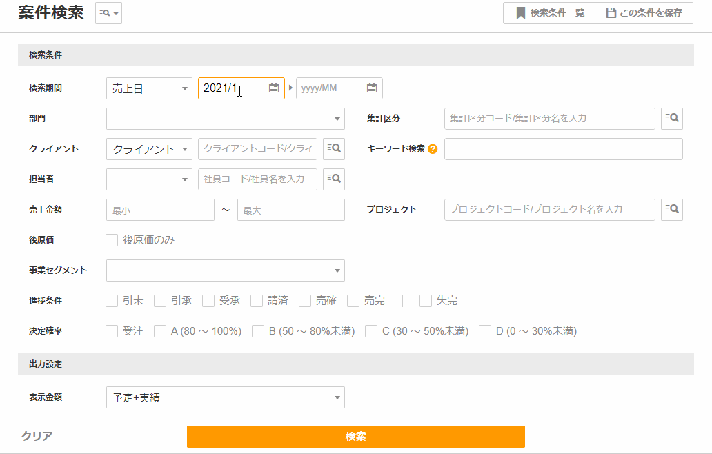Open the プロジェクト lookup search icon
Viewport: 712px width, 454px height.
pyautogui.click(x=672, y=209)
